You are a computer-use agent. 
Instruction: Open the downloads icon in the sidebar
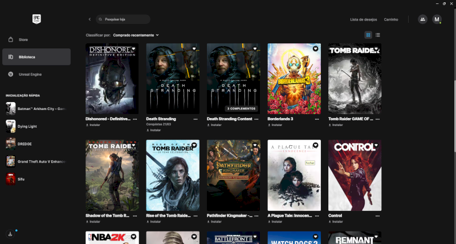pyautogui.click(x=10, y=234)
